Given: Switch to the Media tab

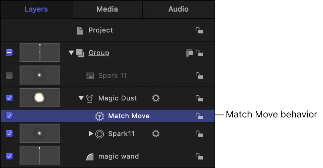Looking at the screenshot, I should [x=107, y=9].
